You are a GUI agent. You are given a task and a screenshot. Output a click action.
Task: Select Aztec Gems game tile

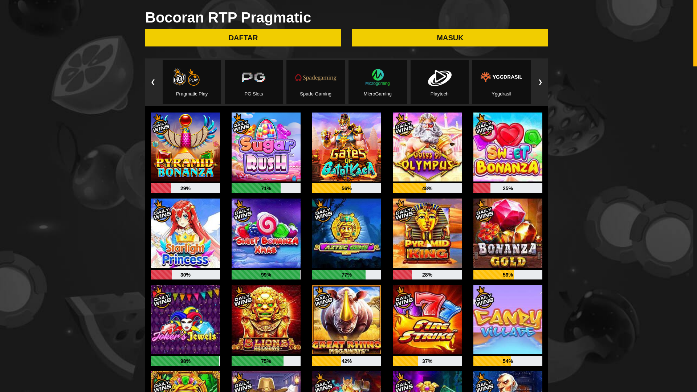tap(347, 233)
